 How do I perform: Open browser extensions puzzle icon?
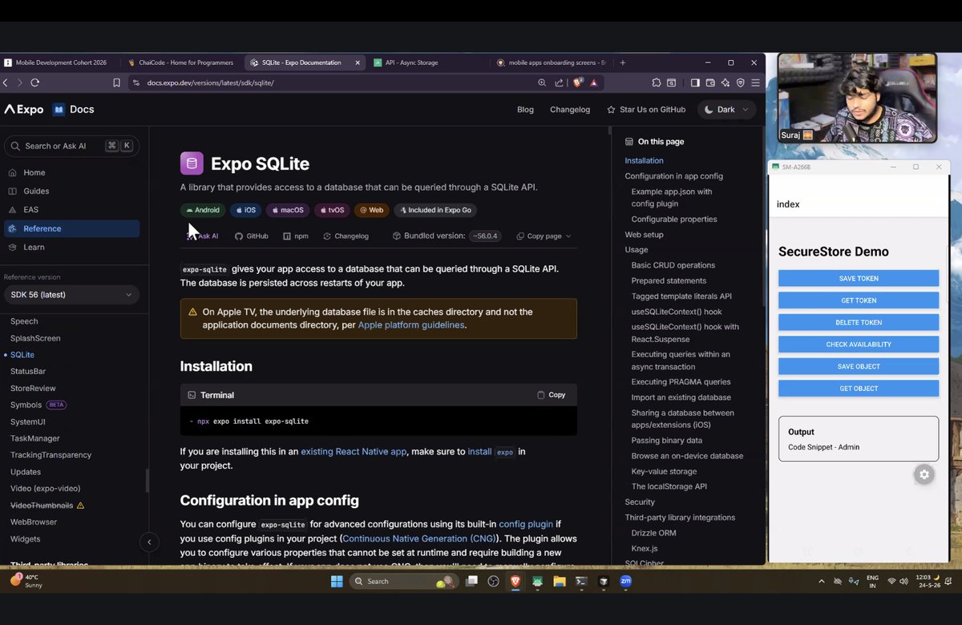[x=657, y=83]
